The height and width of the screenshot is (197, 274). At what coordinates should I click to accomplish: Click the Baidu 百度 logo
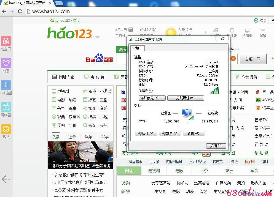(100, 58)
